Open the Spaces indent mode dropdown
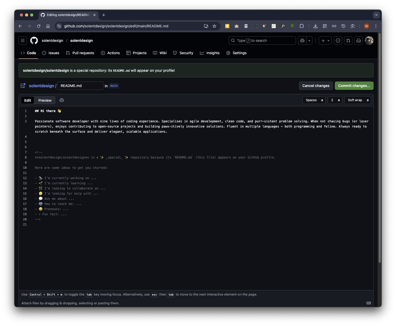396x326 pixels. (314, 100)
